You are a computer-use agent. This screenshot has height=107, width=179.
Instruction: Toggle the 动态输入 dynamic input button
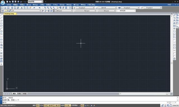[68, 105]
